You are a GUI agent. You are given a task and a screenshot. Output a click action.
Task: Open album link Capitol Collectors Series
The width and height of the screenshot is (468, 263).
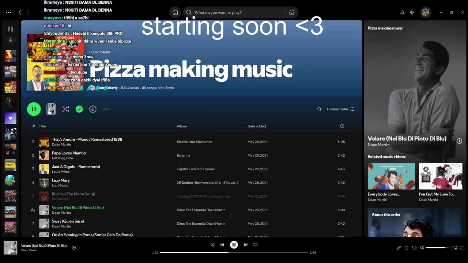point(196,169)
